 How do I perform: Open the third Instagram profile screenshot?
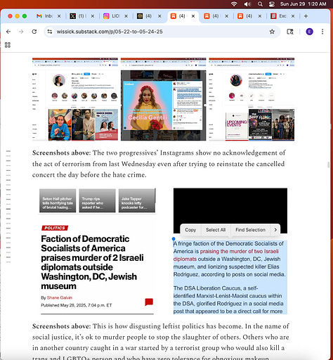click(252, 99)
